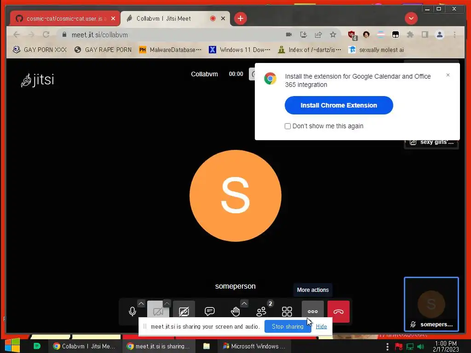Switch to Collabvm Jitsi taskbar item

click(x=85, y=346)
